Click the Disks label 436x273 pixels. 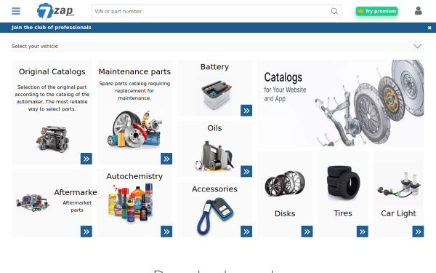pos(285,213)
